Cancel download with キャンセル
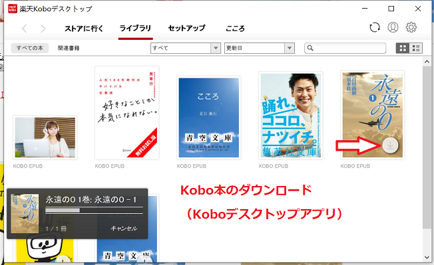This screenshot has height=265, width=434. point(124,228)
